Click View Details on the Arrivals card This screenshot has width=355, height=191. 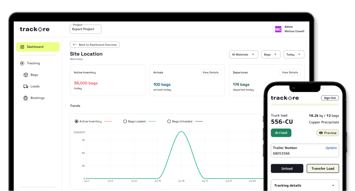(210, 73)
